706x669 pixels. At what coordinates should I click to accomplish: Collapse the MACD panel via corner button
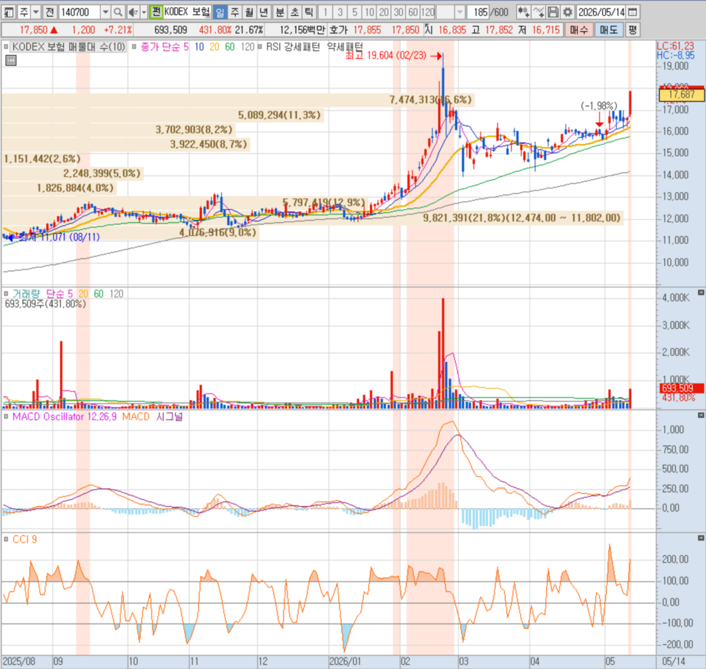coord(700,415)
